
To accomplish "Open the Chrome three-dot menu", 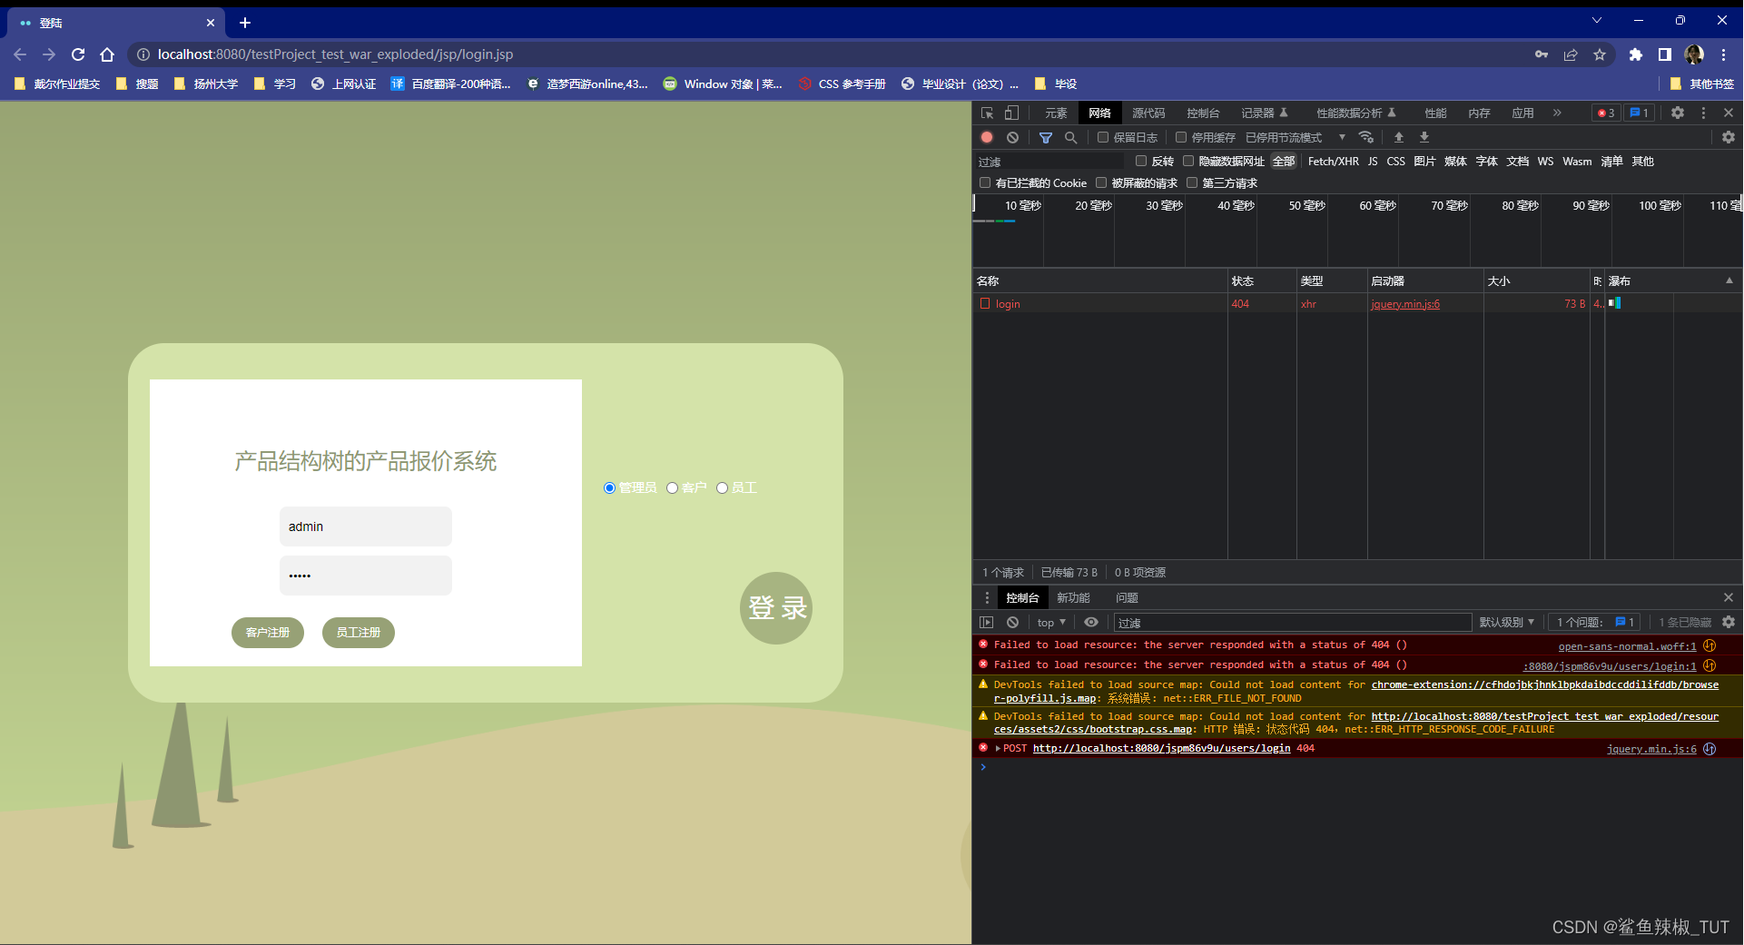I will coord(1723,54).
